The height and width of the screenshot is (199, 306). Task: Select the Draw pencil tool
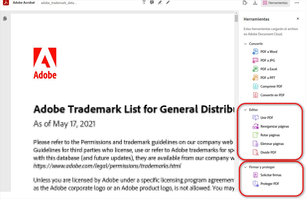168,3
